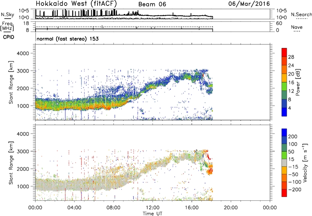Click the 'Hokkaido West (fitACF)' plot title

coord(76,4)
